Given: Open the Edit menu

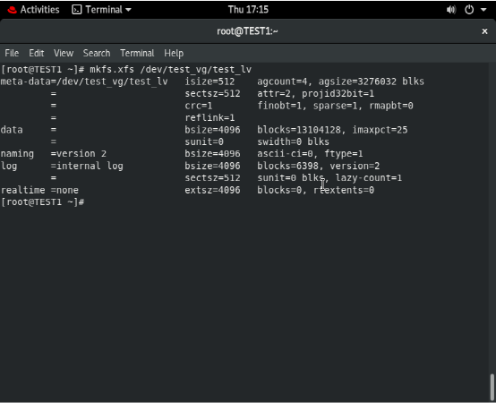Looking at the screenshot, I should point(37,53).
